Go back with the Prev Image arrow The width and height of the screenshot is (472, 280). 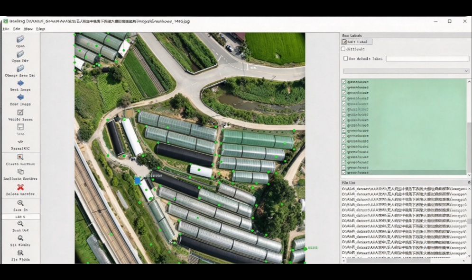pos(20,97)
